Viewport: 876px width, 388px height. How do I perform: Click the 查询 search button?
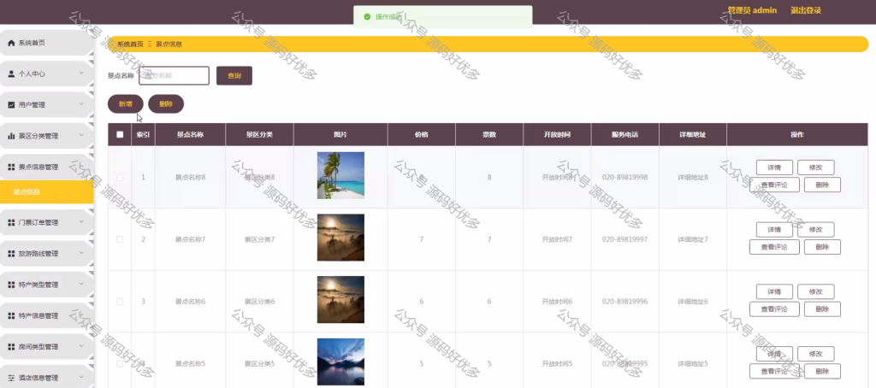click(234, 76)
